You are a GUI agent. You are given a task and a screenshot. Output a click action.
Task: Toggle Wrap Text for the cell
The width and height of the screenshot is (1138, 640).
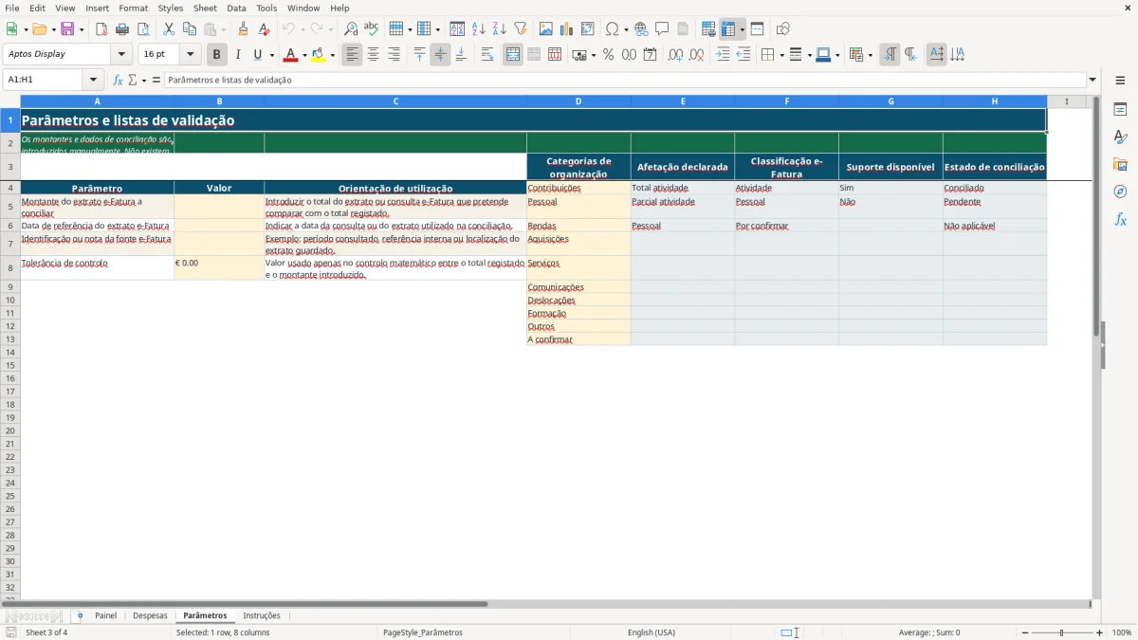[487, 55]
